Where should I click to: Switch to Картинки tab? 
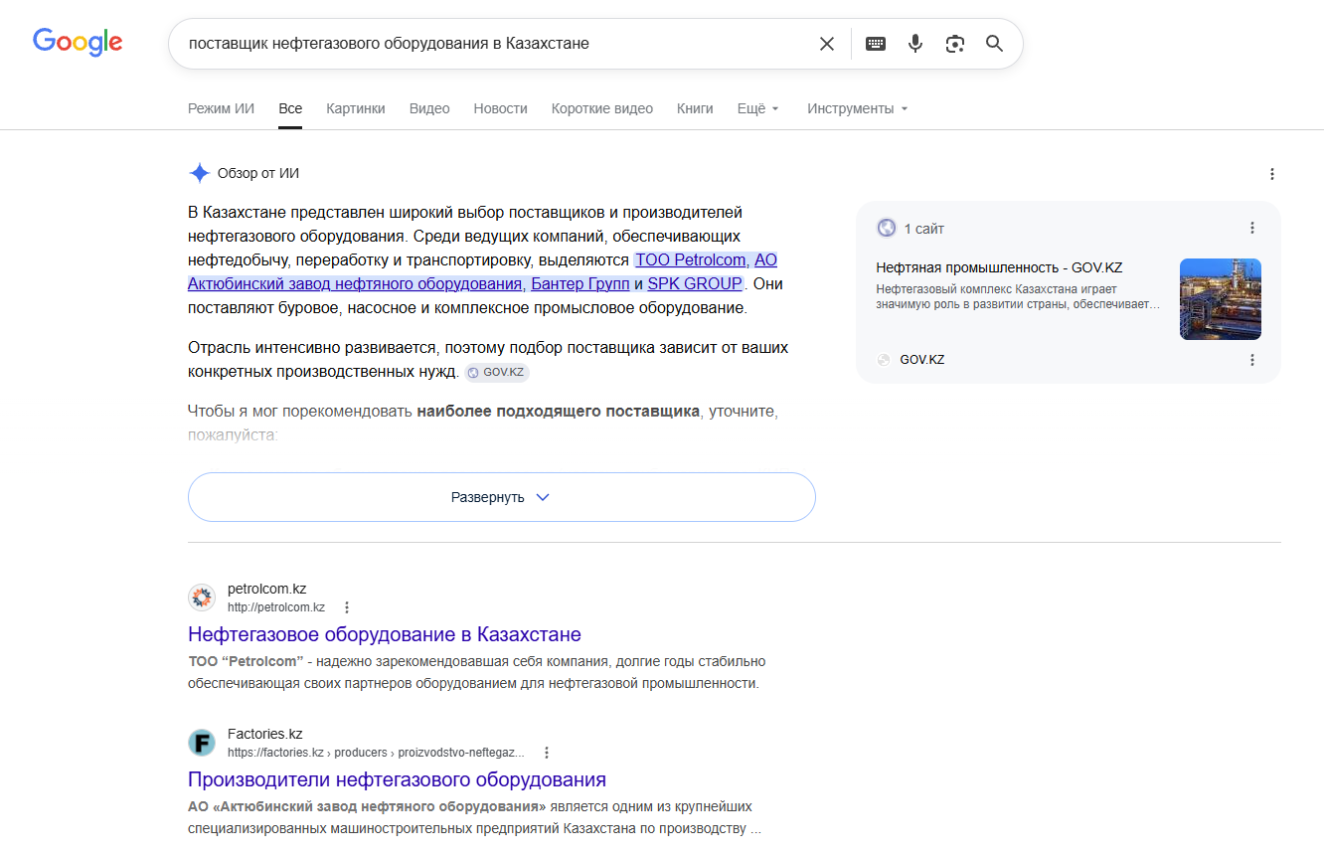tap(356, 108)
